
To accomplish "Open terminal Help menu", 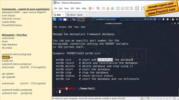I will (83, 27).
